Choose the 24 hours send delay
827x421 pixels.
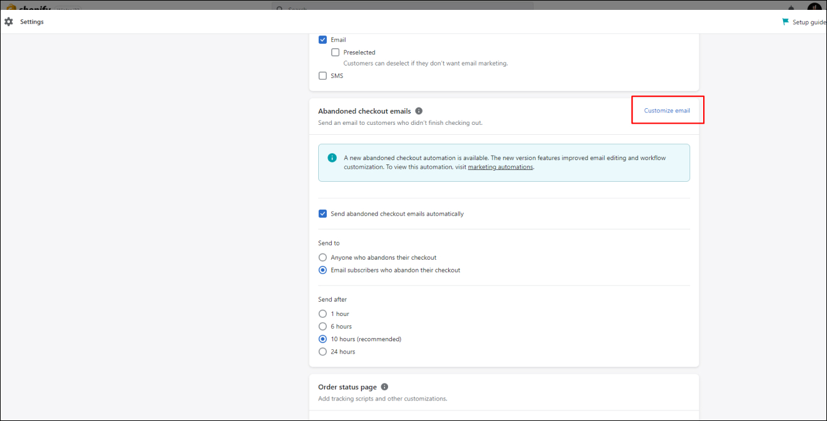click(323, 352)
